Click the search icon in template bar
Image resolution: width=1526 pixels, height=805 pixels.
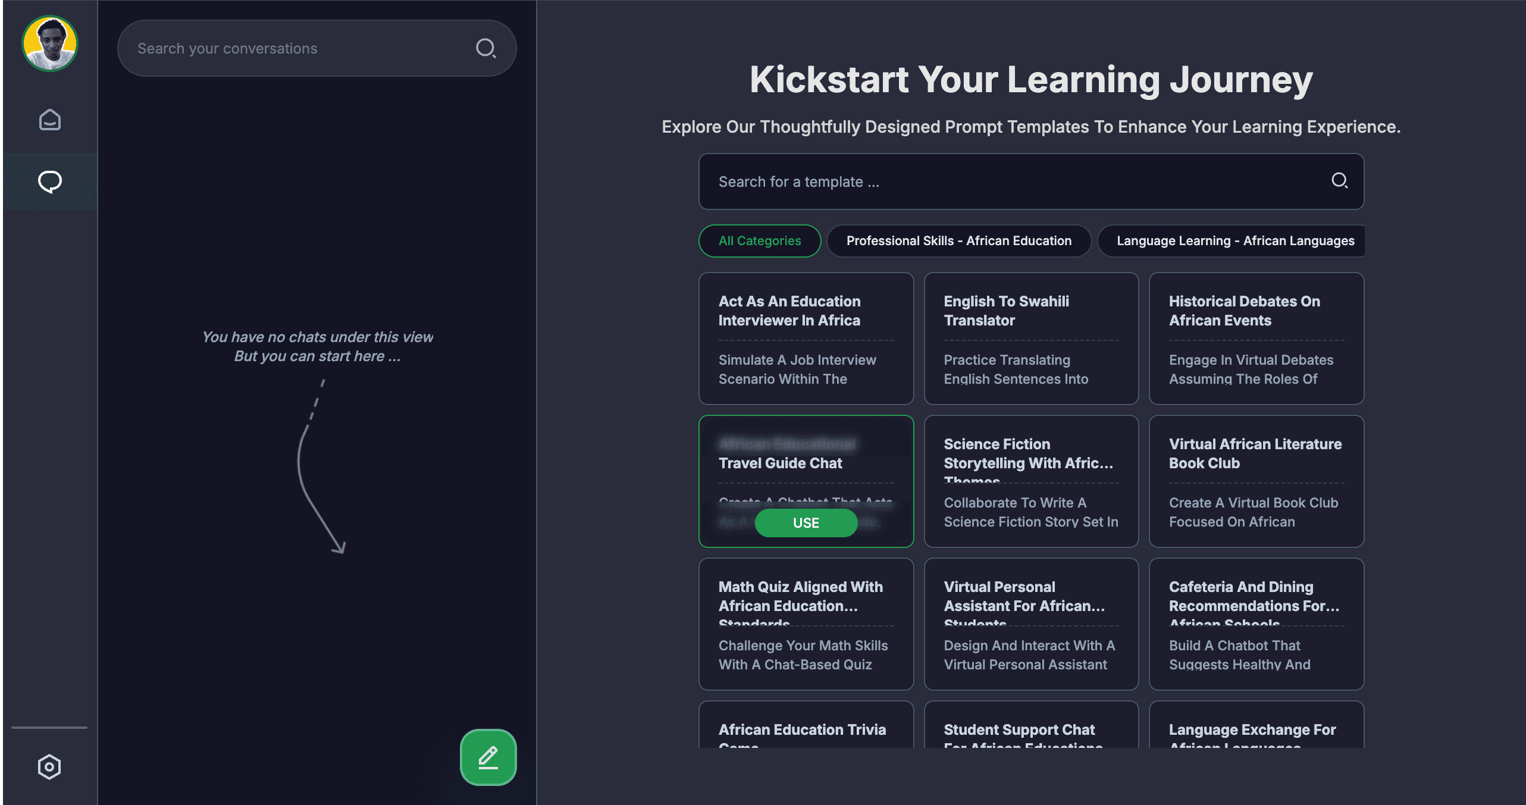click(1340, 181)
